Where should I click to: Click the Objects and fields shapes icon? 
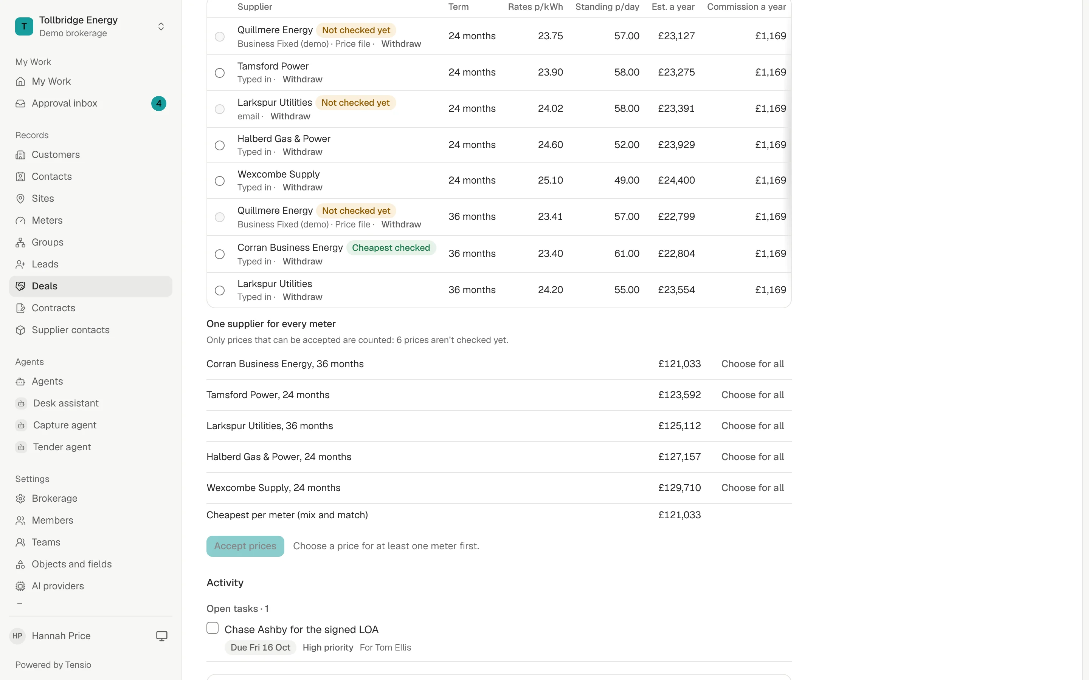pos(20,564)
